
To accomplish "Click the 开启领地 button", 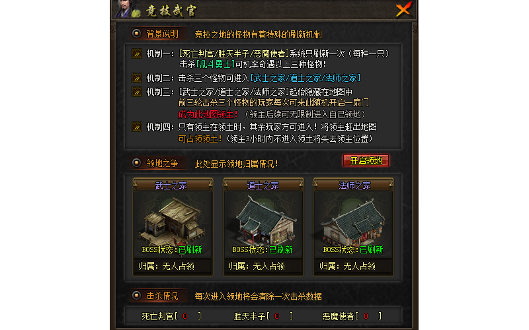I will point(366,160).
